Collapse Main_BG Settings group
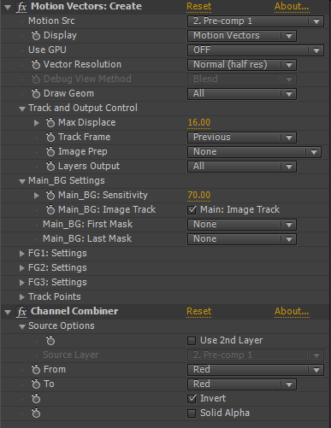The height and width of the screenshot is (428, 331). pos(22,181)
